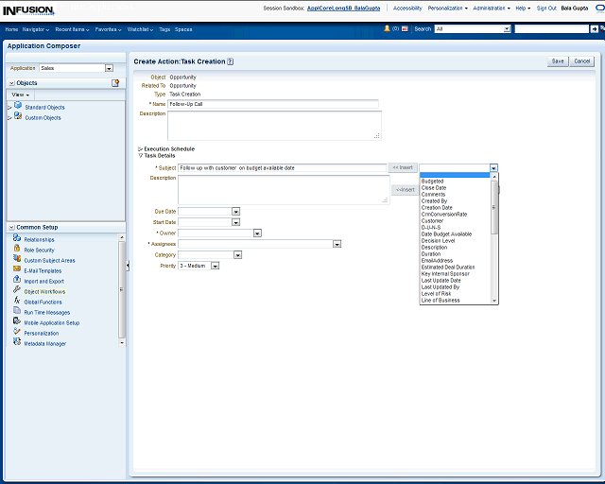Click the help icon beside Create Action title

[x=231, y=61]
